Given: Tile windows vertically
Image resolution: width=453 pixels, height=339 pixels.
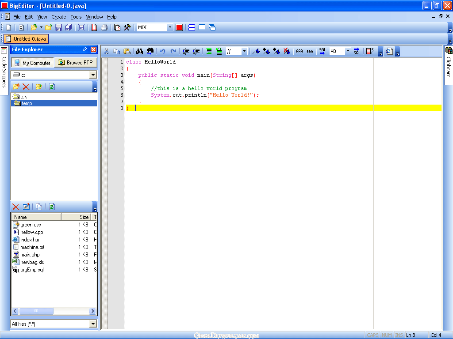Looking at the screenshot, I should pyautogui.click(x=202, y=27).
